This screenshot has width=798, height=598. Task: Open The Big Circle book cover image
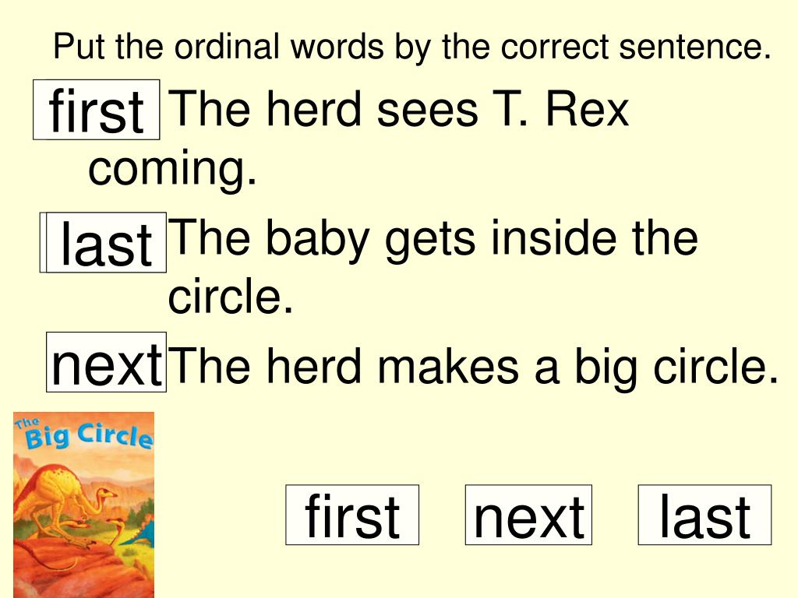coord(83,505)
